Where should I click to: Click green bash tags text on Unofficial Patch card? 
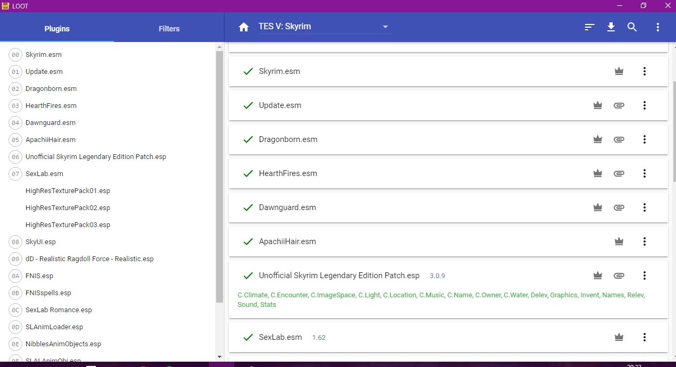point(441,300)
